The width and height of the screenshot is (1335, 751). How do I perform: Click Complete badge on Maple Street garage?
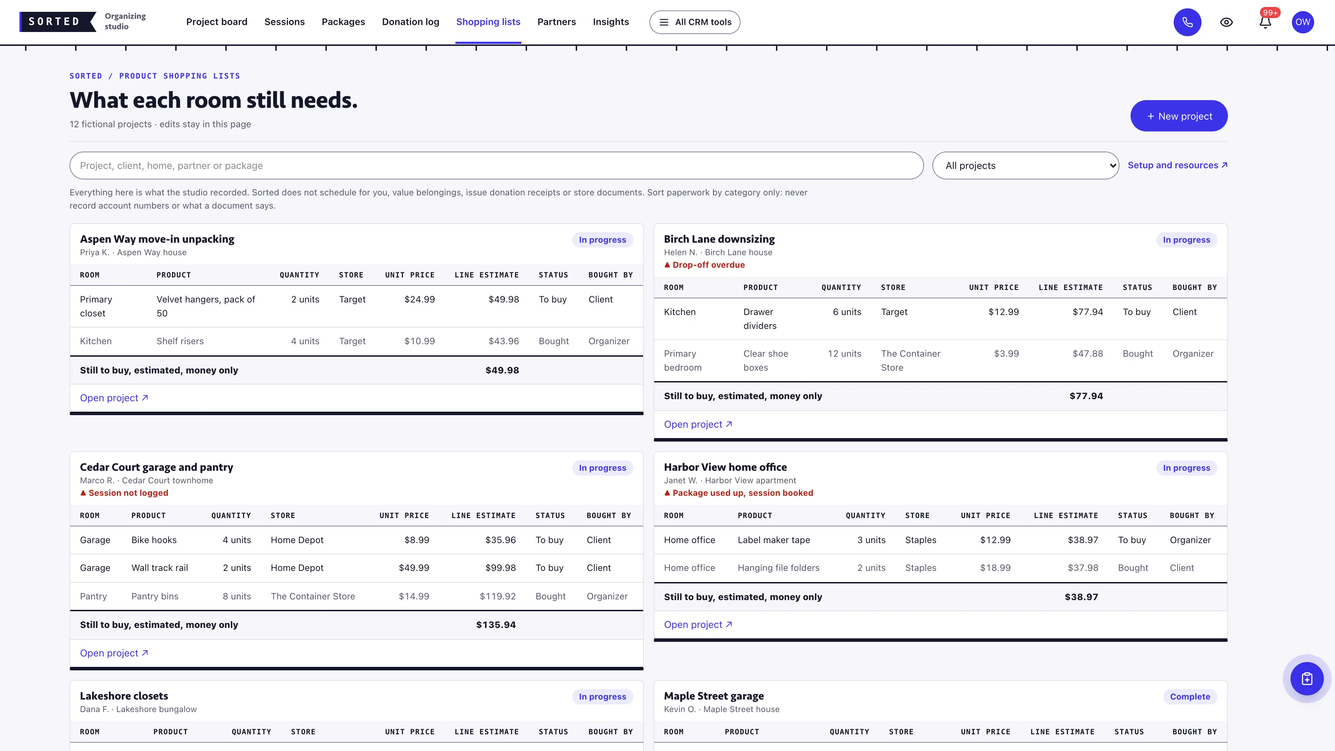1190,696
